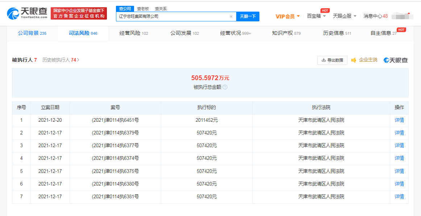This screenshot has height=216, width=421.
Task: Click the 2021-12-20 filing date cell
Action: click(50, 120)
